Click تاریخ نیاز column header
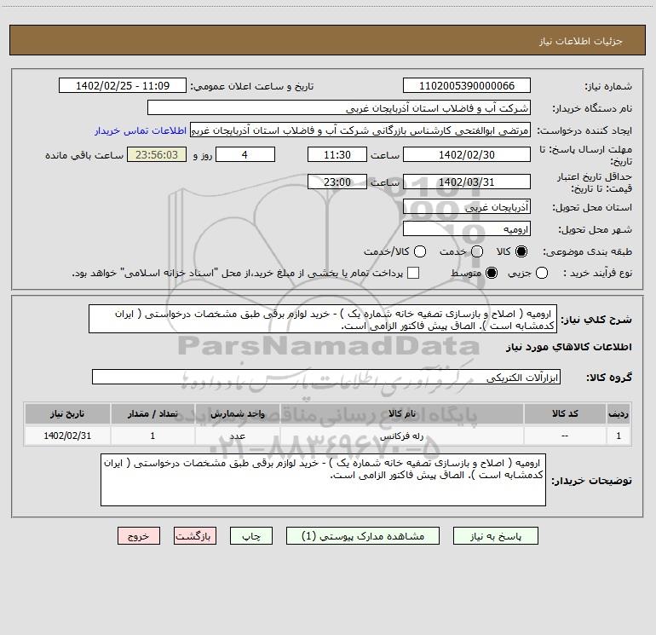 point(67,414)
